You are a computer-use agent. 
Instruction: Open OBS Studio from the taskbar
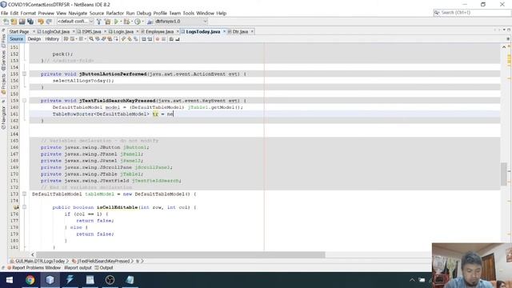(x=110, y=280)
